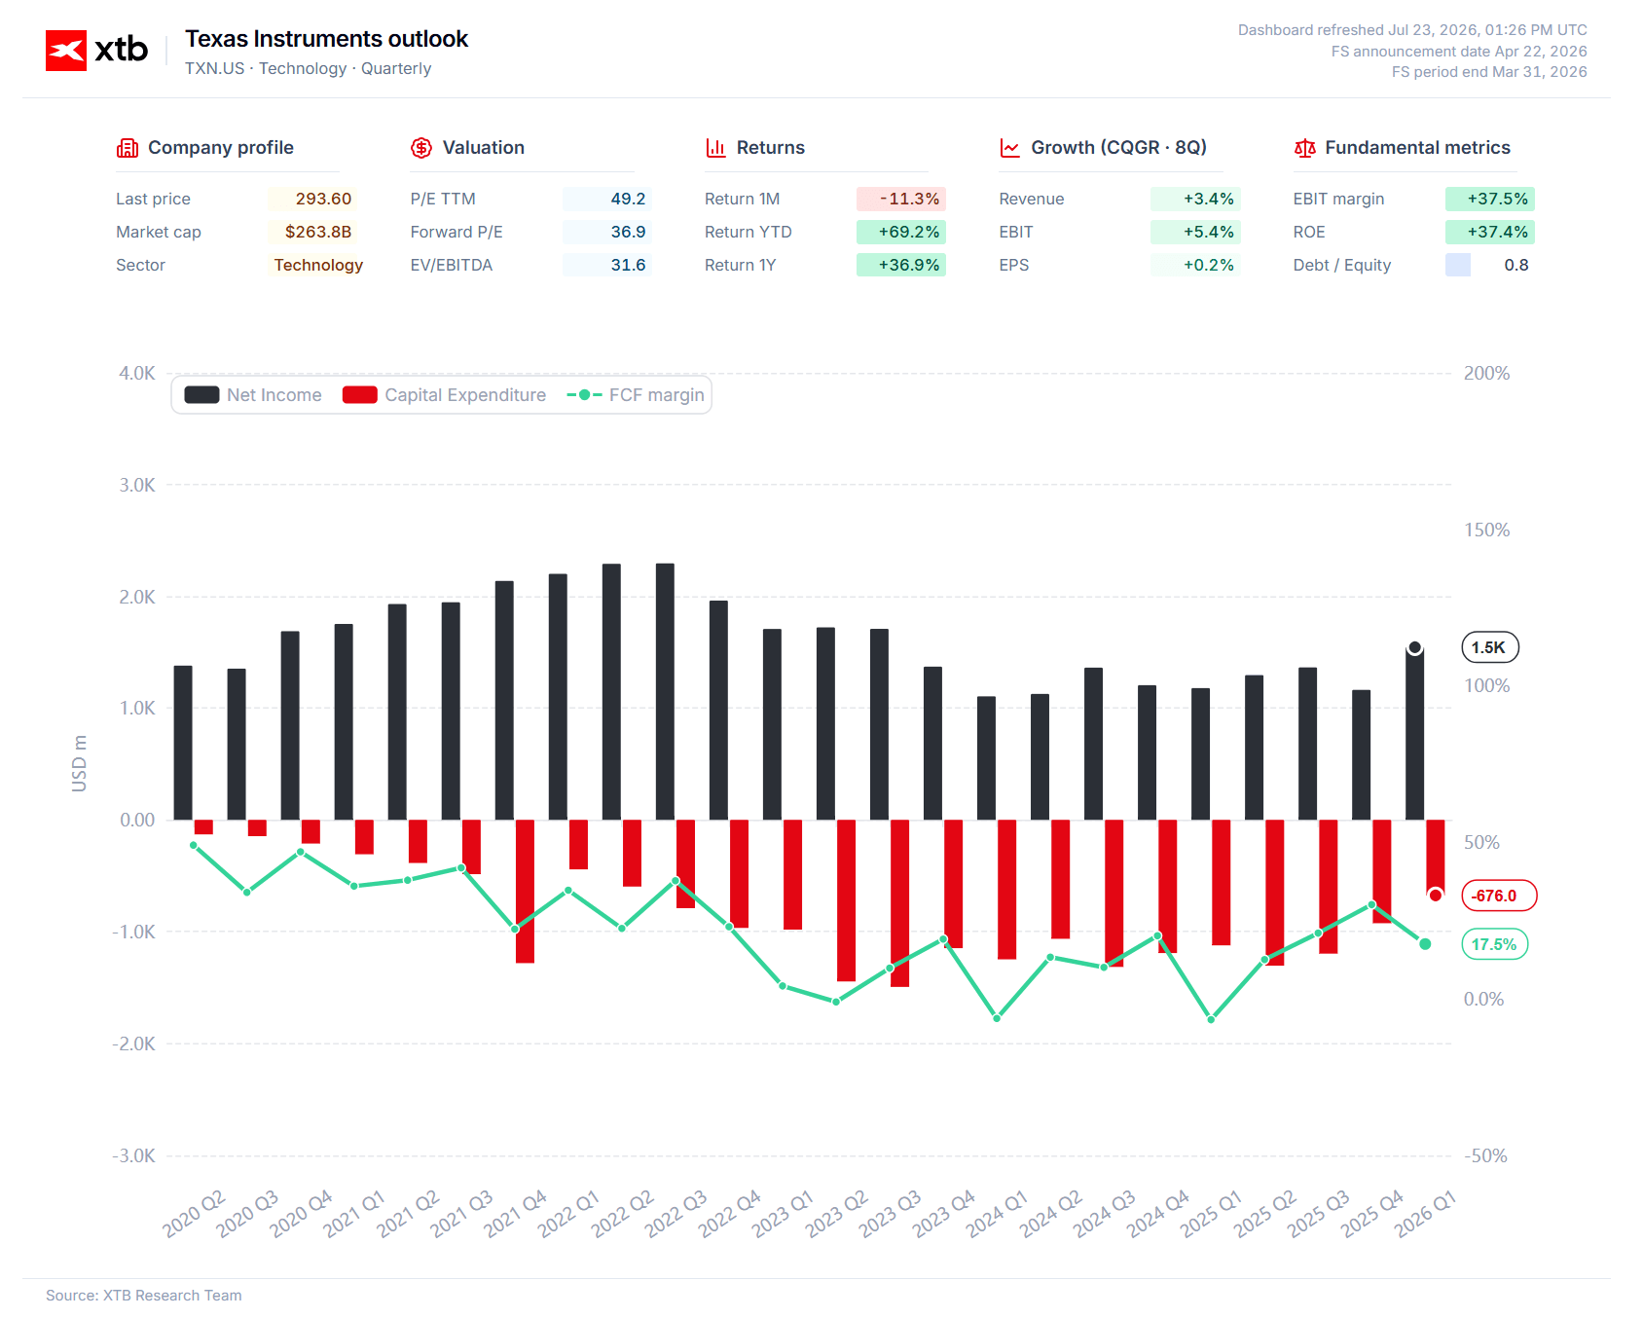Click the ROE label
1643x1318 pixels.
tap(1309, 232)
